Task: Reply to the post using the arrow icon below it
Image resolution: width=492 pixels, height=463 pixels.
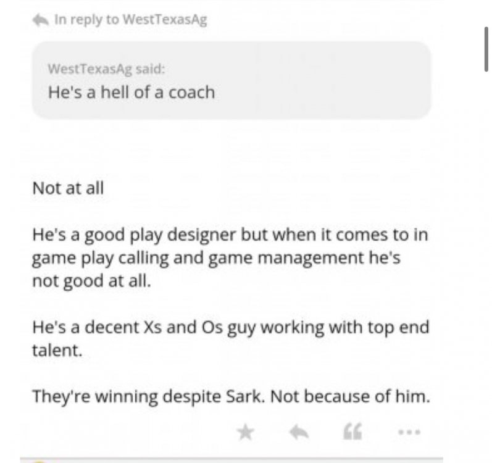Action: click(x=299, y=432)
